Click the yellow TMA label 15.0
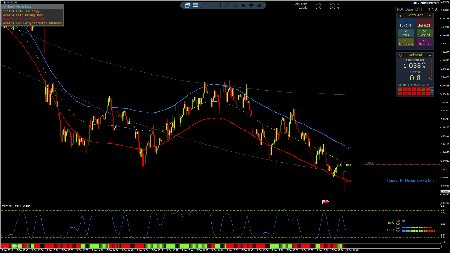450x253 pixels. [x=349, y=165]
